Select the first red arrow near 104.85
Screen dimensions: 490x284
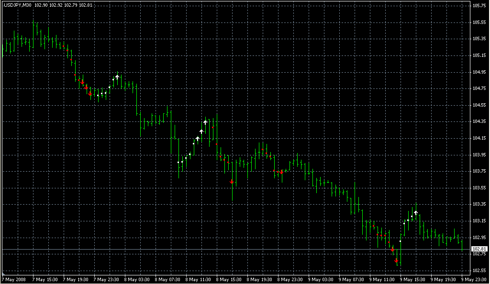pyautogui.click(x=82, y=82)
